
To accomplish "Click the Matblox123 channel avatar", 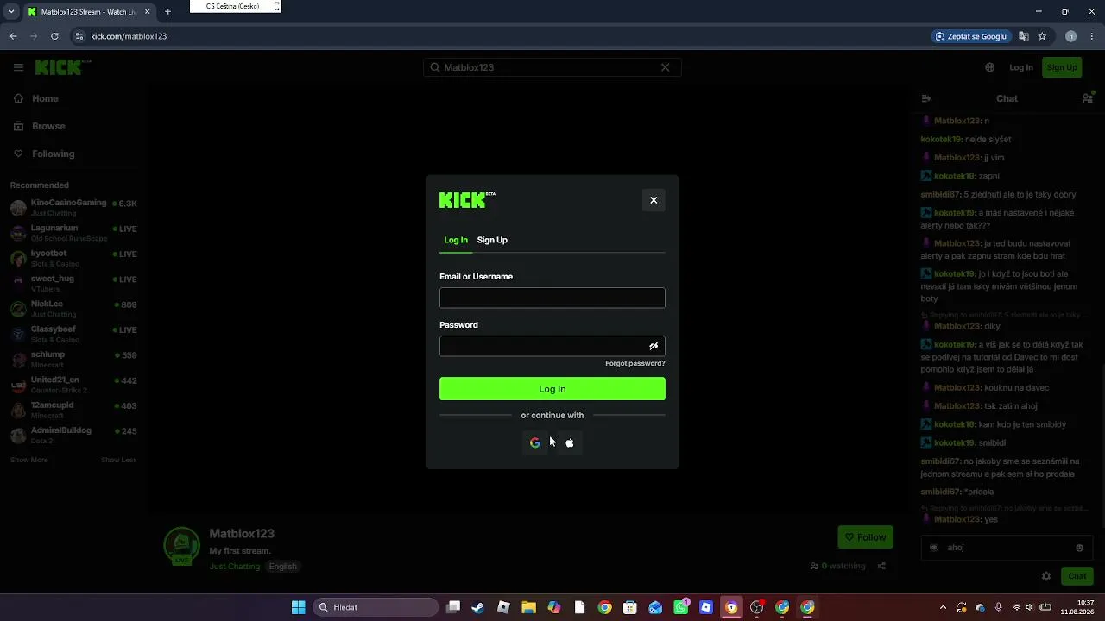I will coord(181,545).
